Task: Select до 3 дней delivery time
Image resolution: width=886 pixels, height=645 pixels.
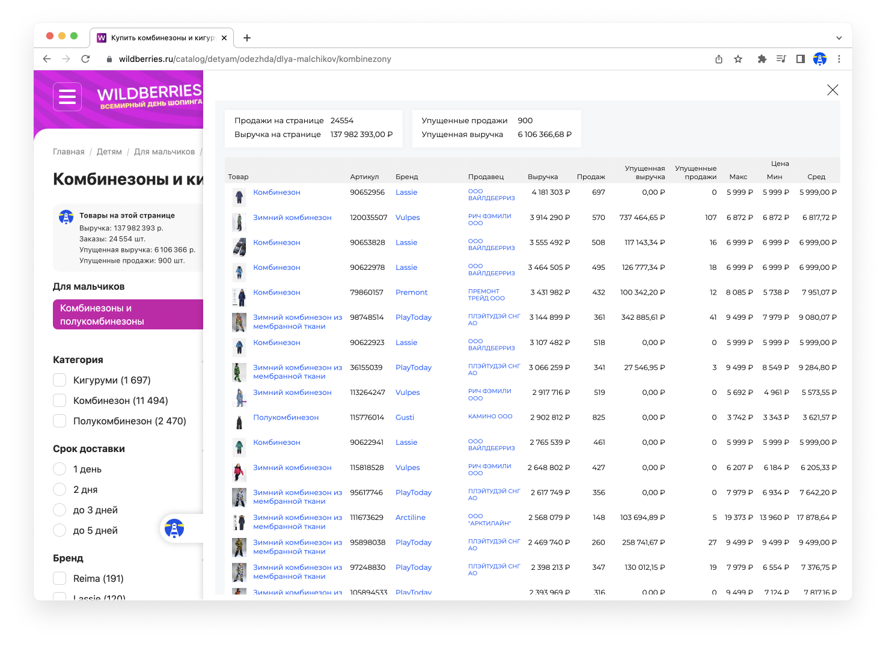Action: [x=60, y=510]
